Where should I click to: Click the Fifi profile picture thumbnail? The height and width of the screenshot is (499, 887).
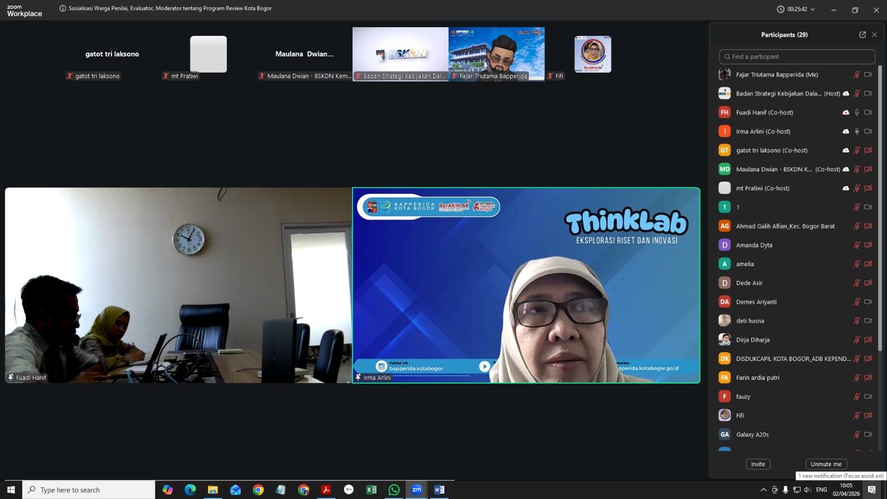click(x=593, y=54)
